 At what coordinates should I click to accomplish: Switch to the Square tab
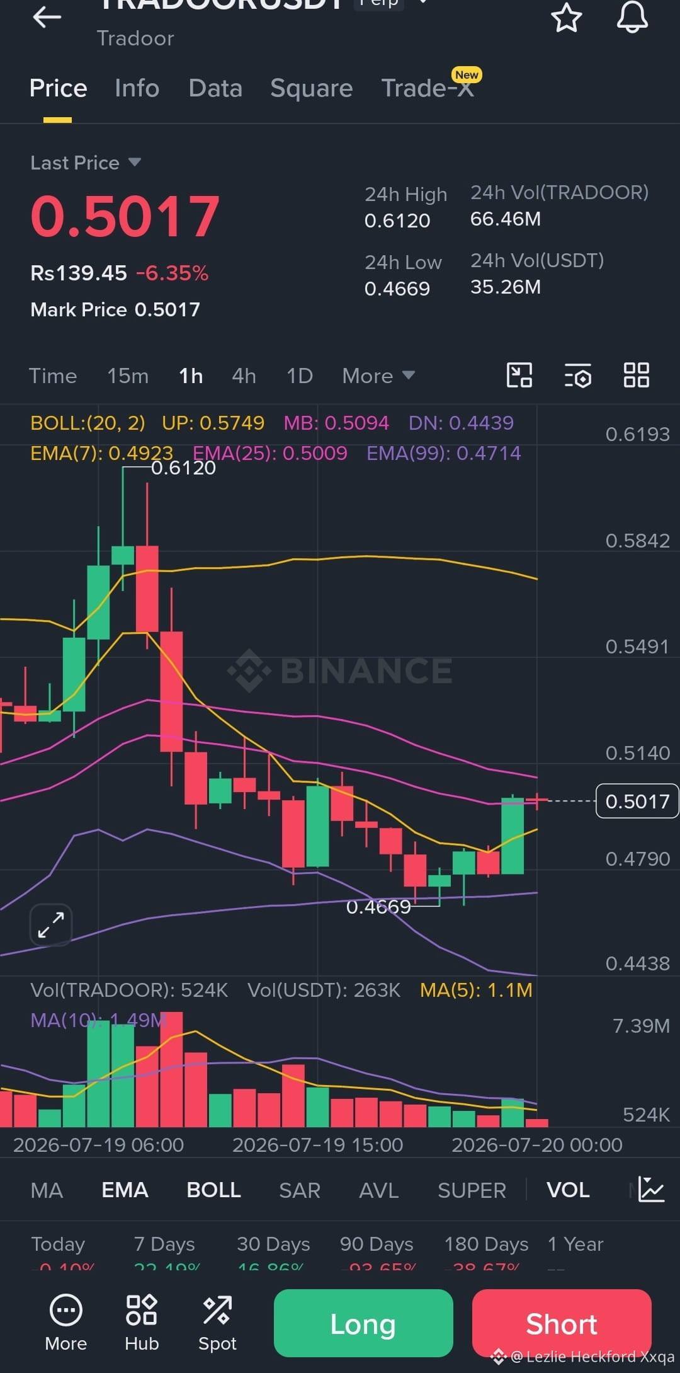(x=312, y=88)
